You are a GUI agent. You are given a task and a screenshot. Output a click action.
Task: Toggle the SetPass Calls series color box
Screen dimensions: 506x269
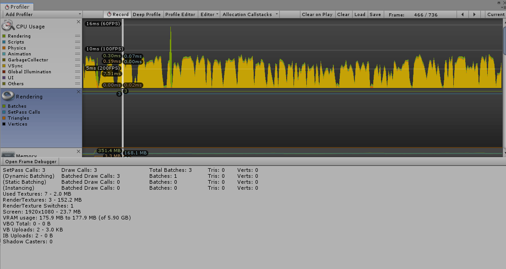pos(4,112)
